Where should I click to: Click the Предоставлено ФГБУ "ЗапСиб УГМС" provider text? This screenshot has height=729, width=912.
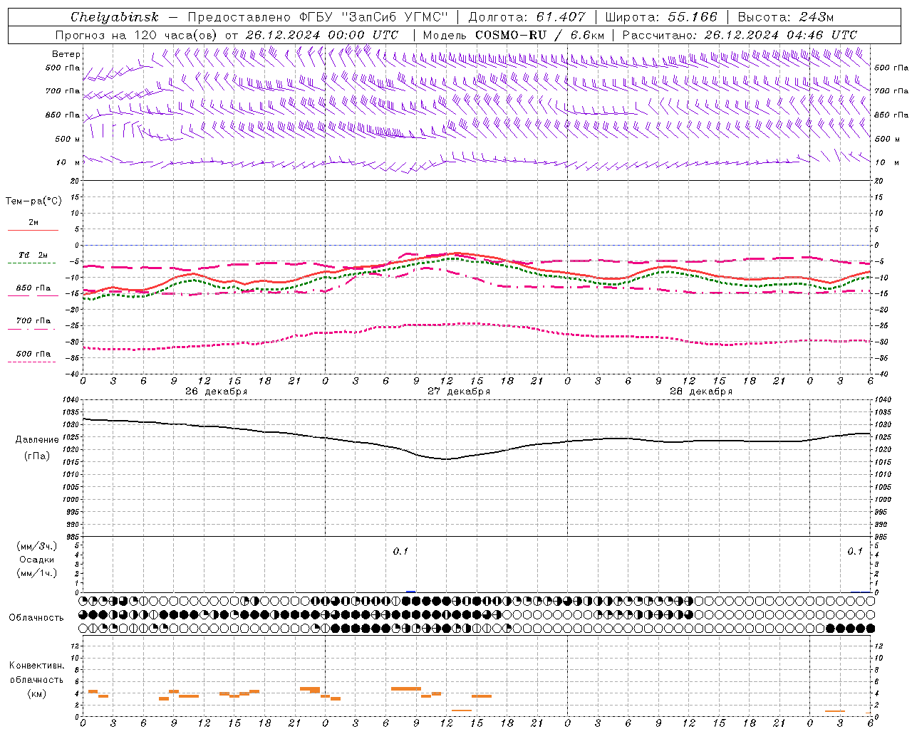coord(318,17)
